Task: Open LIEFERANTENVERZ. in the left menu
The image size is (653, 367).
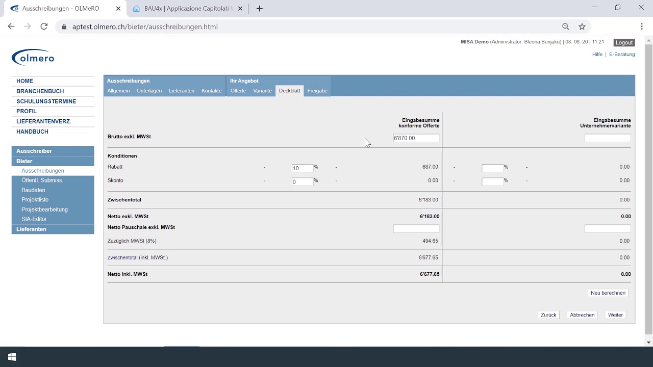Action: [44, 121]
